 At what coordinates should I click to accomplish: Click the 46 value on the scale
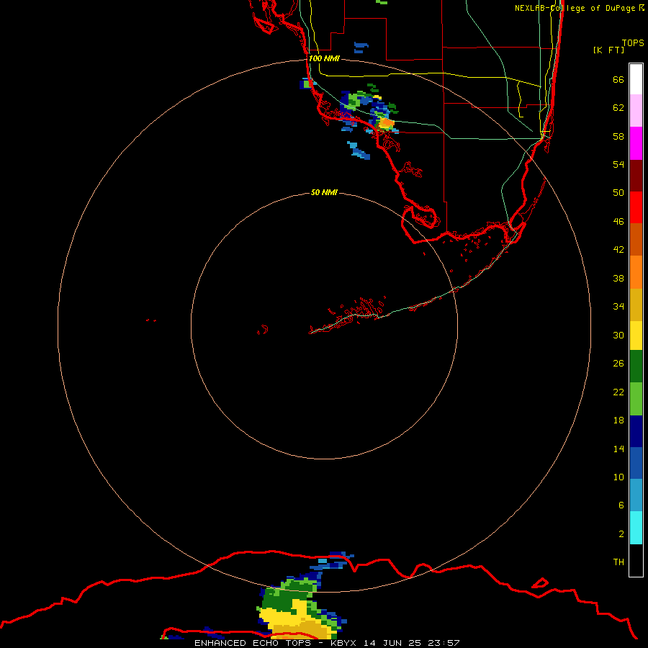pyautogui.click(x=618, y=221)
